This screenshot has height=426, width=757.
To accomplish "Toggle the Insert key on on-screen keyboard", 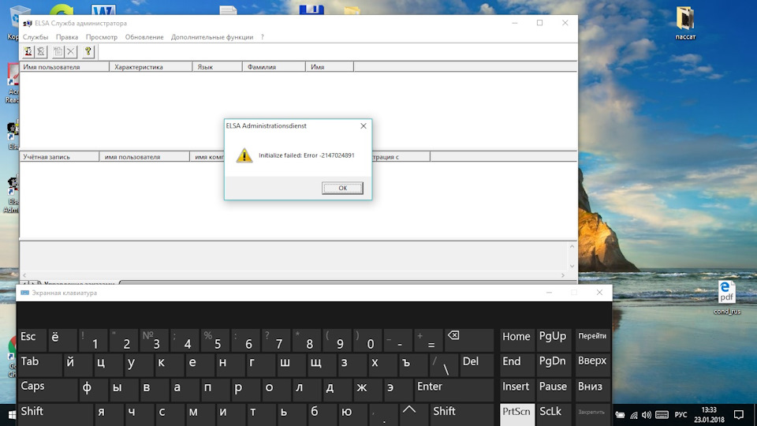I will pyautogui.click(x=516, y=387).
